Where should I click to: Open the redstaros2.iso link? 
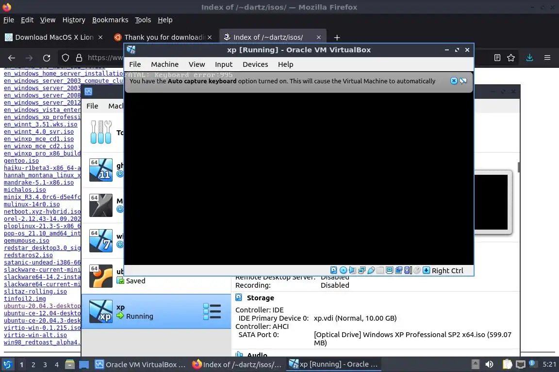click(28, 255)
